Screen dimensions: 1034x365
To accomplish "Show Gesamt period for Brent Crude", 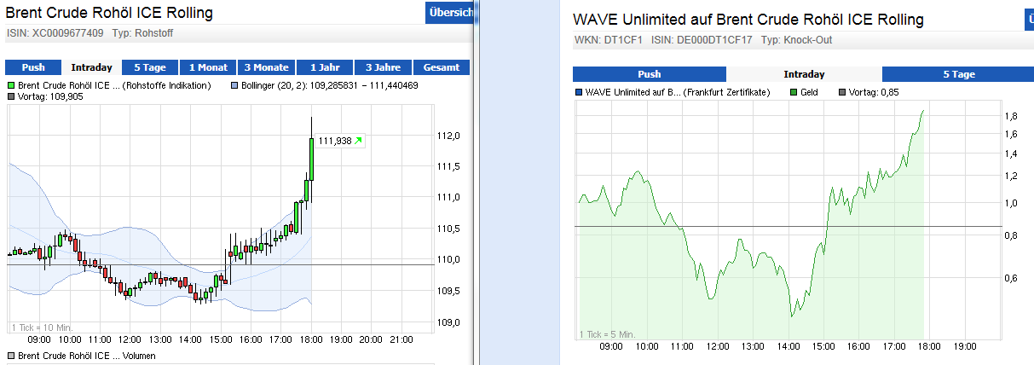I will tap(441, 67).
